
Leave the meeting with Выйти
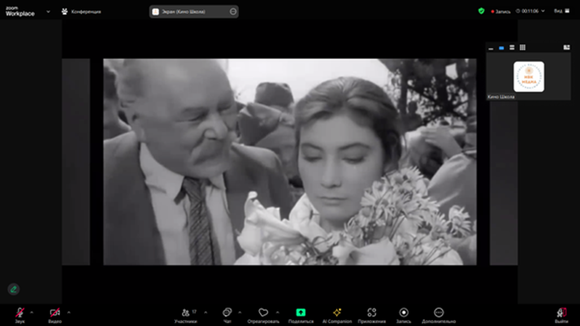coord(561,313)
